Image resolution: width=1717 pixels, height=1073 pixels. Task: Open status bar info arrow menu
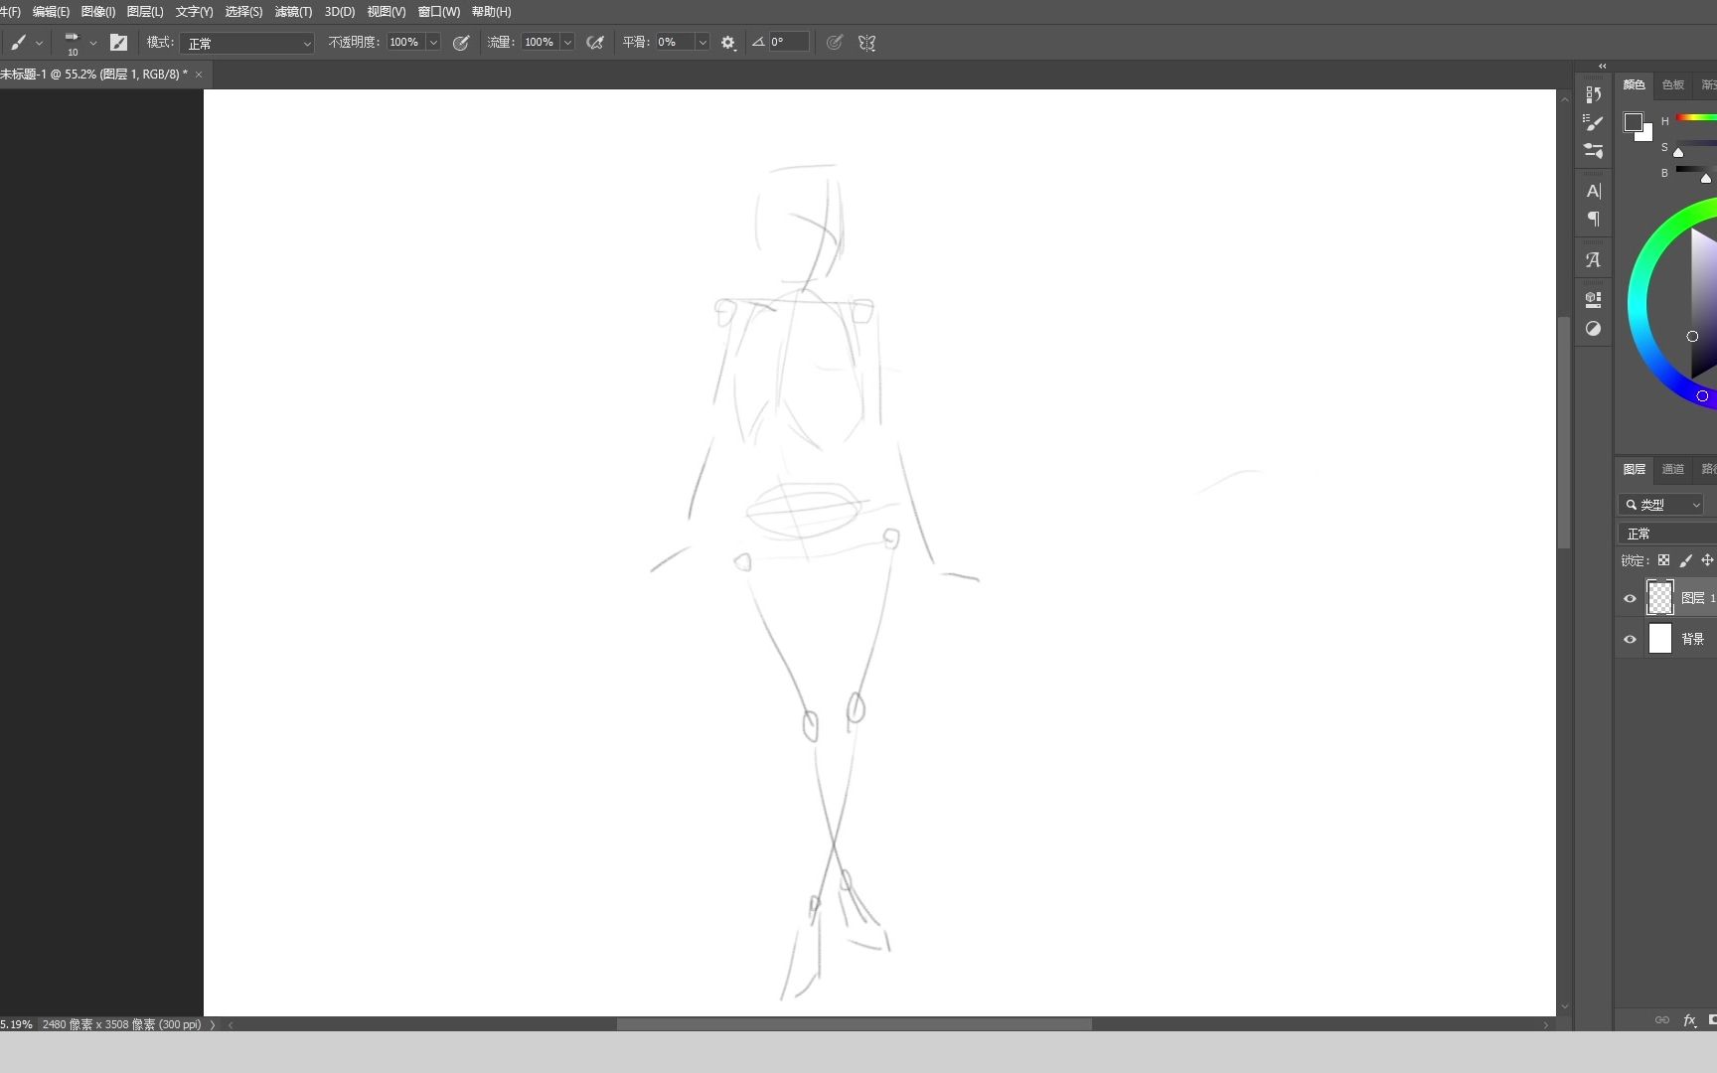213,1024
